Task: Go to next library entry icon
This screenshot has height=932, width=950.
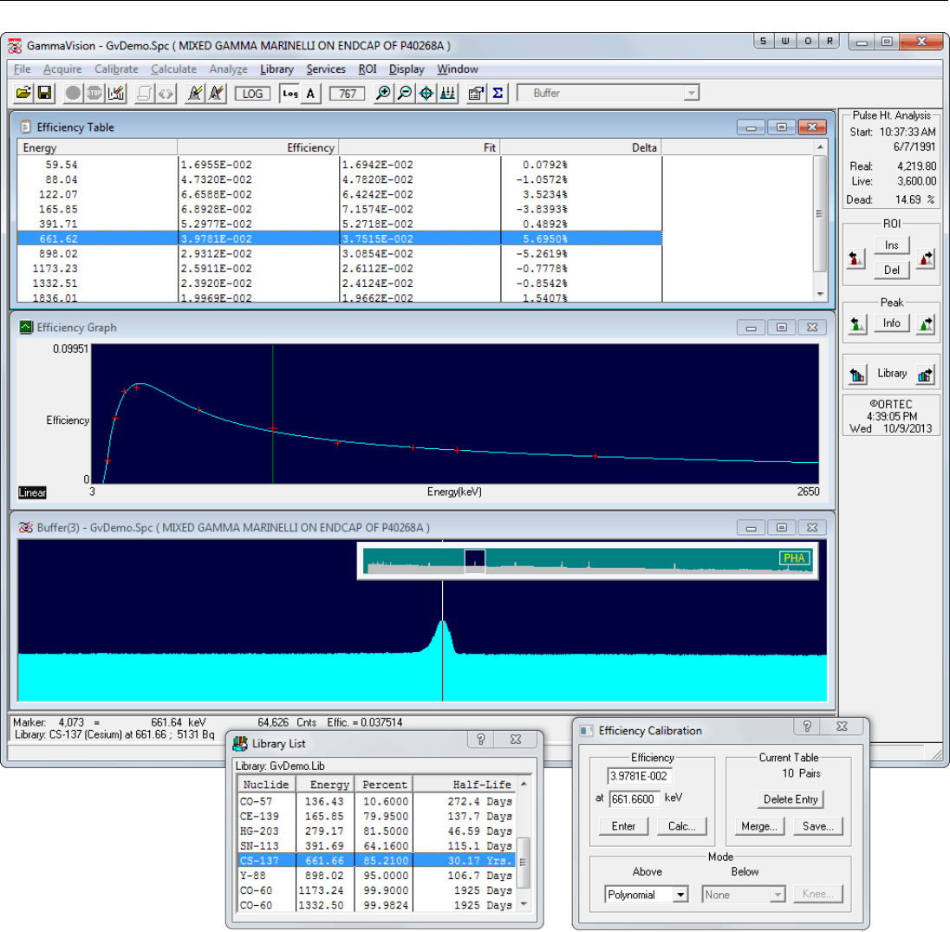Action: pos(926,375)
